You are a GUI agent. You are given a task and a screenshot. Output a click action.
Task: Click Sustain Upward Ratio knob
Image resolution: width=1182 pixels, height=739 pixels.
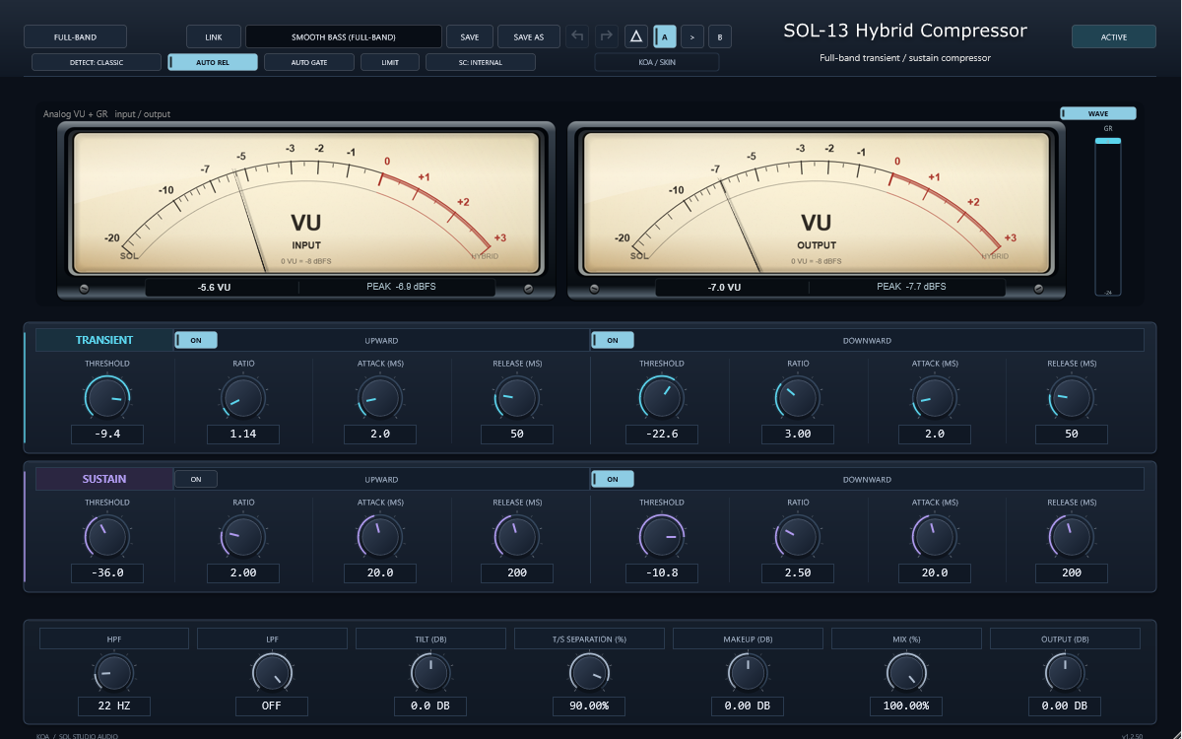pos(243,537)
